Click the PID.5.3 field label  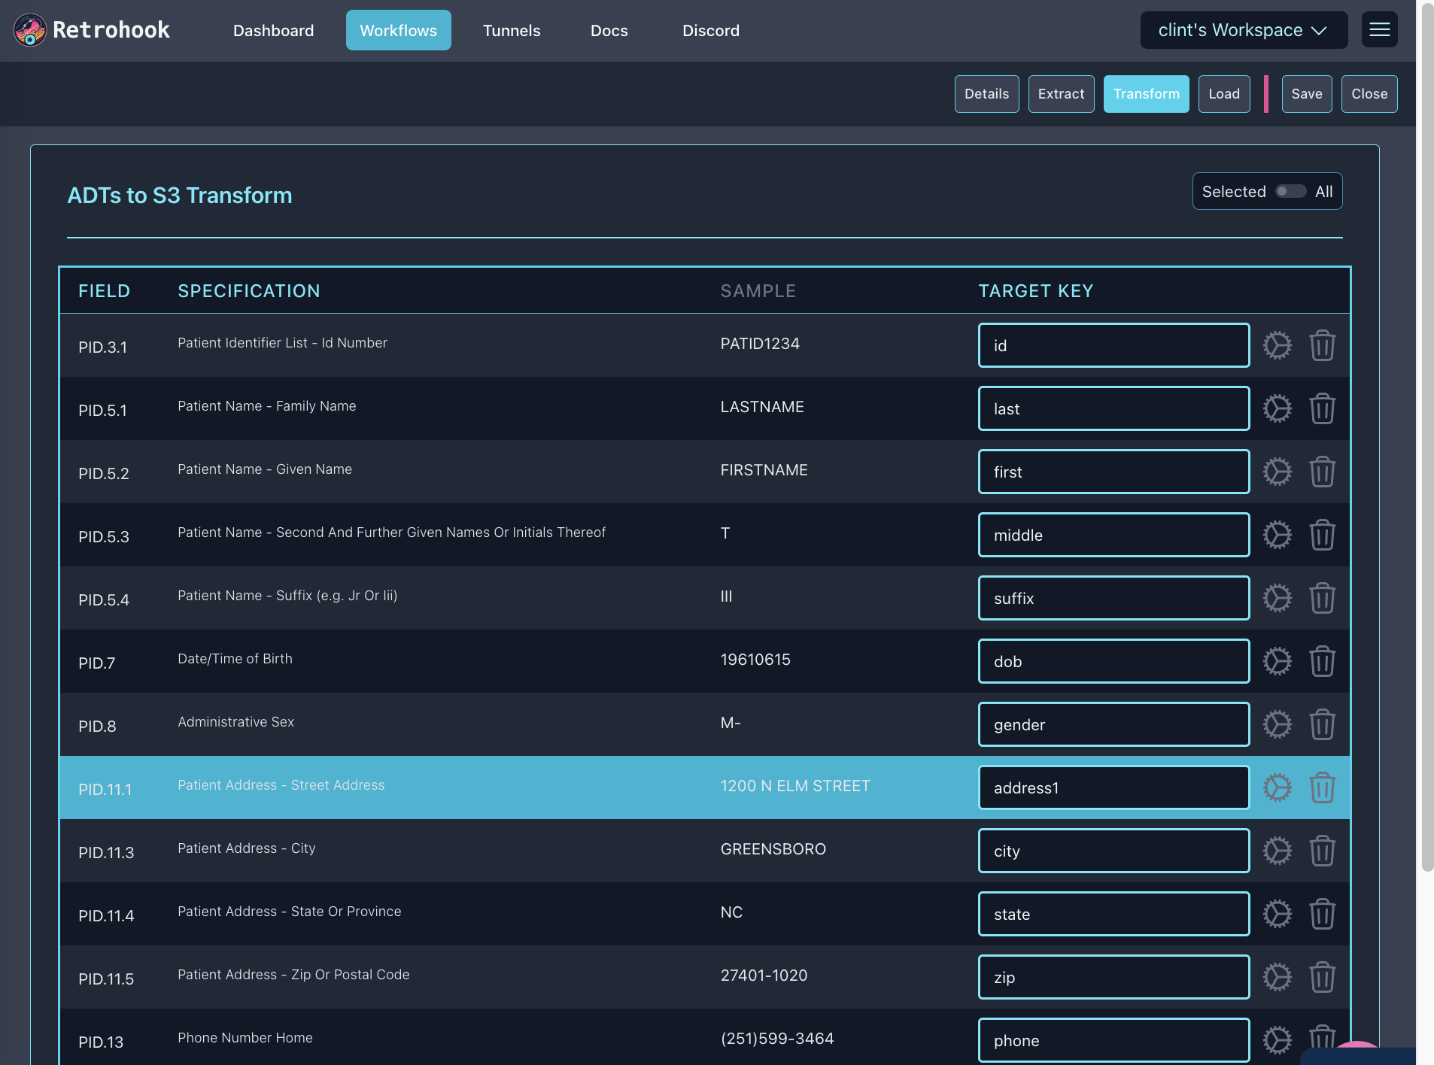click(x=104, y=536)
